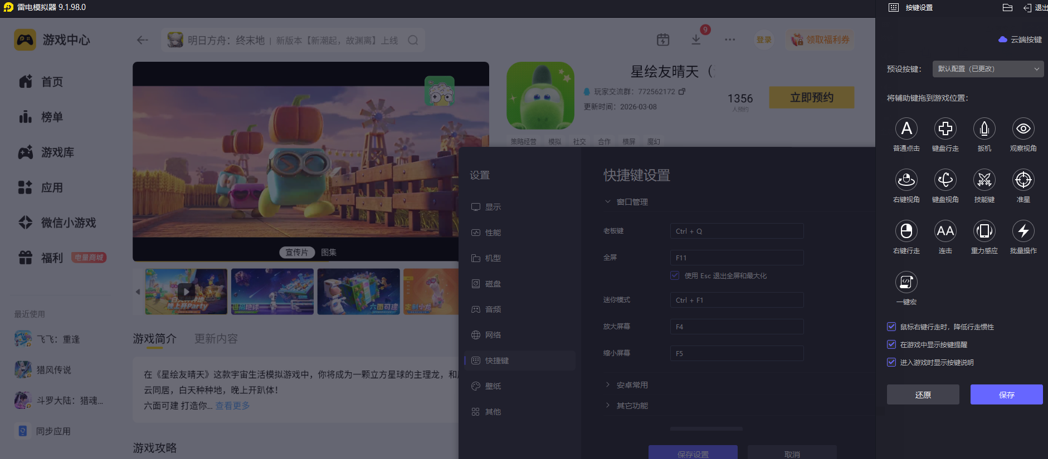Click the 迷你模式 shortcut field Ctrl + F1
Screen dimensions: 1048x459
(737, 300)
